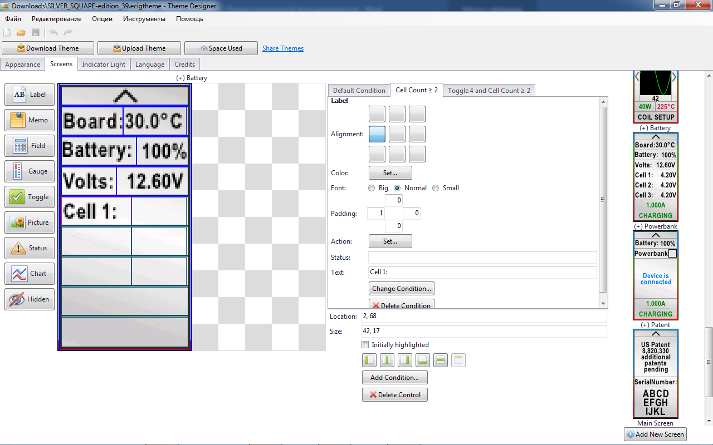713x445 pixels.
Task: Click the new file toolbar icon
Action: click(x=7, y=32)
